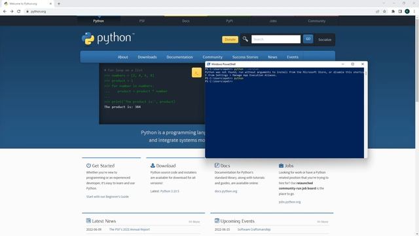Click the Download heading

tap(163, 166)
